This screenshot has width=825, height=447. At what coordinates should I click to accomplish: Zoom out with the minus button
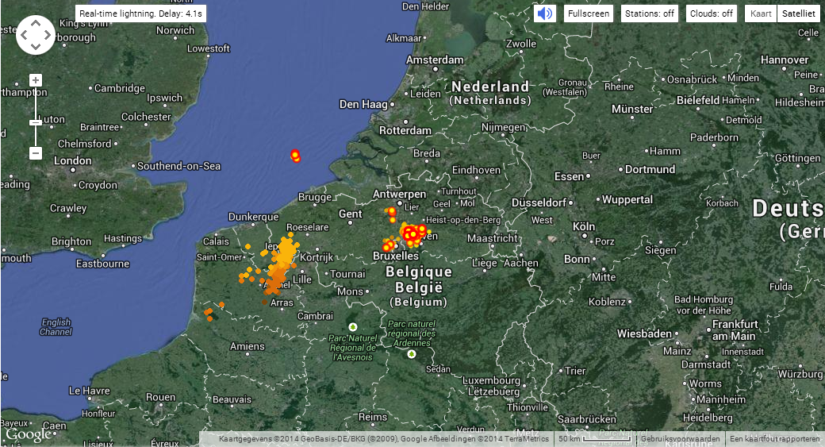(x=35, y=153)
